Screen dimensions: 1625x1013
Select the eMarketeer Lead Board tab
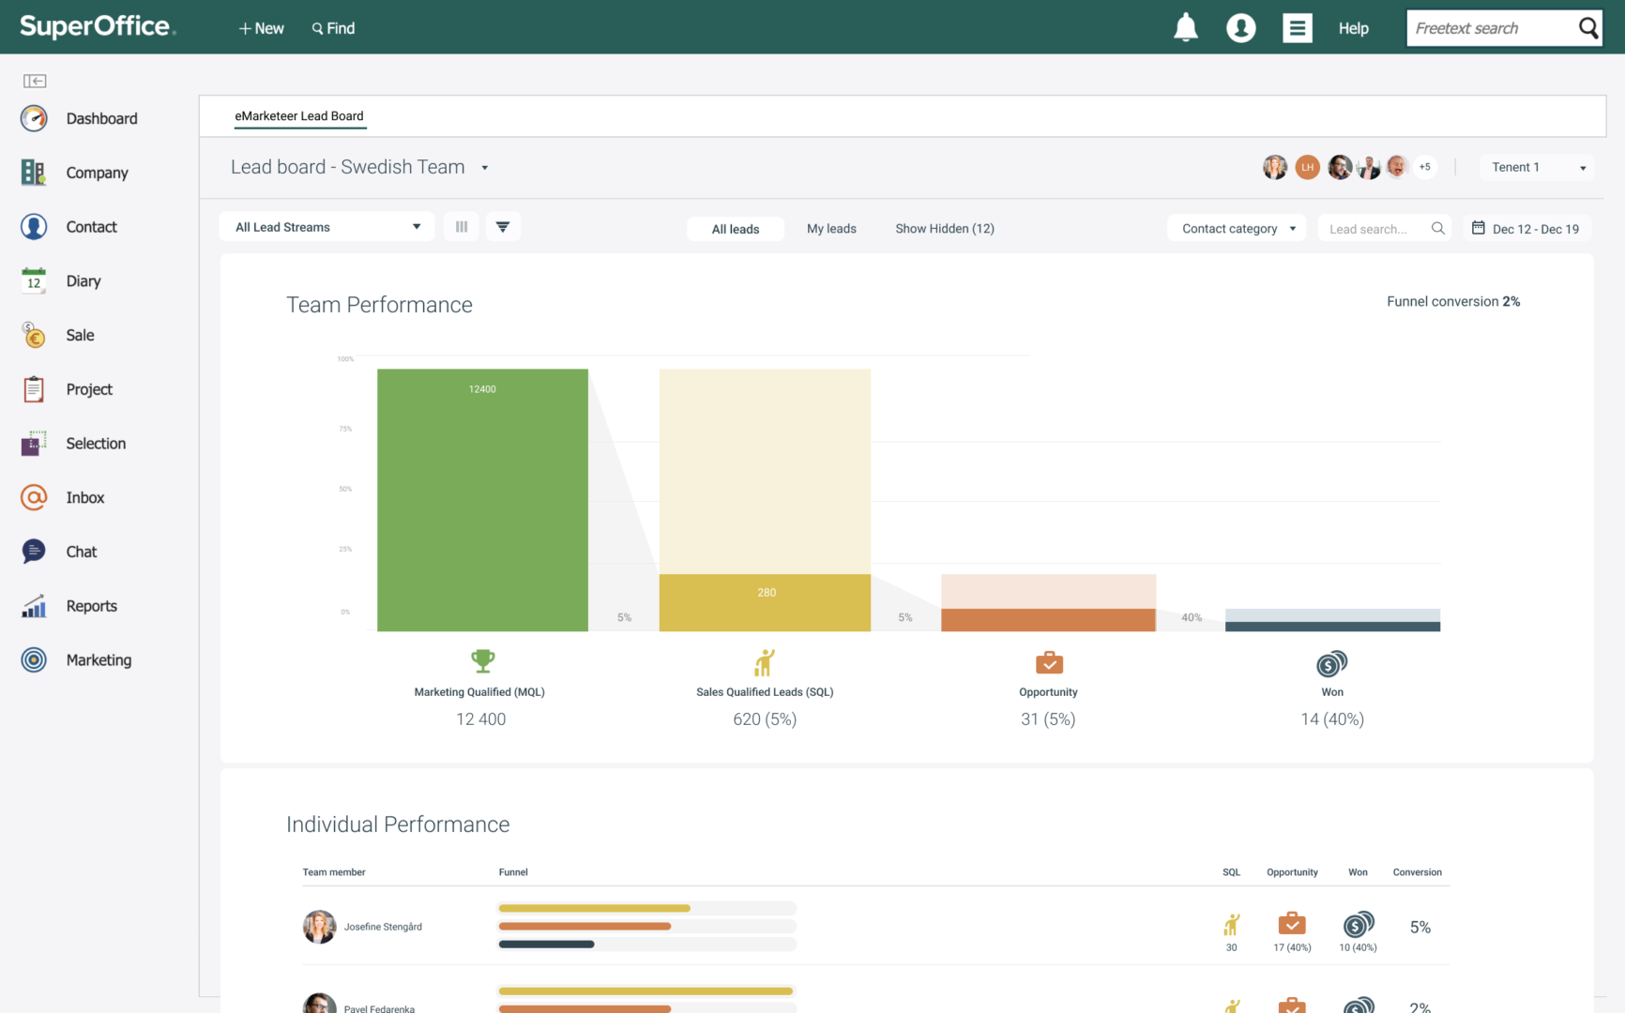point(299,115)
